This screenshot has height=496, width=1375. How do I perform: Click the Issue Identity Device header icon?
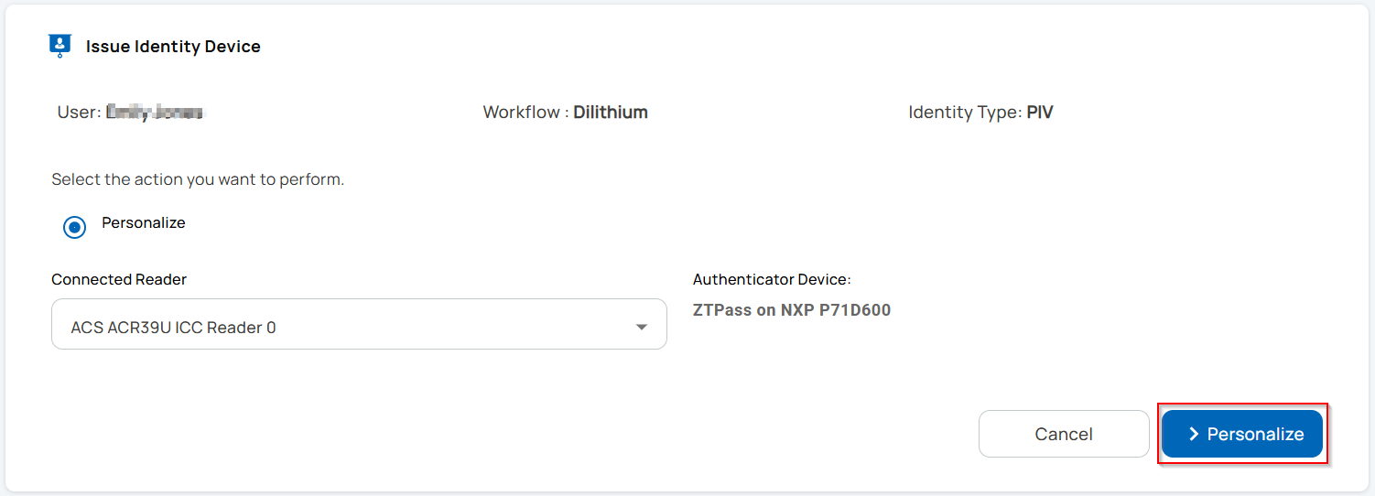tap(60, 46)
